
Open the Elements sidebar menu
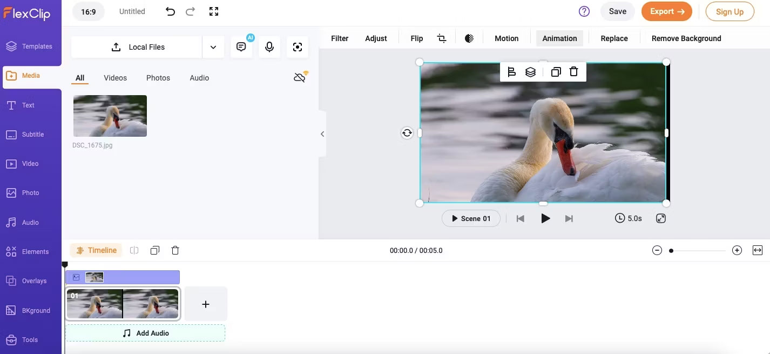30,251
